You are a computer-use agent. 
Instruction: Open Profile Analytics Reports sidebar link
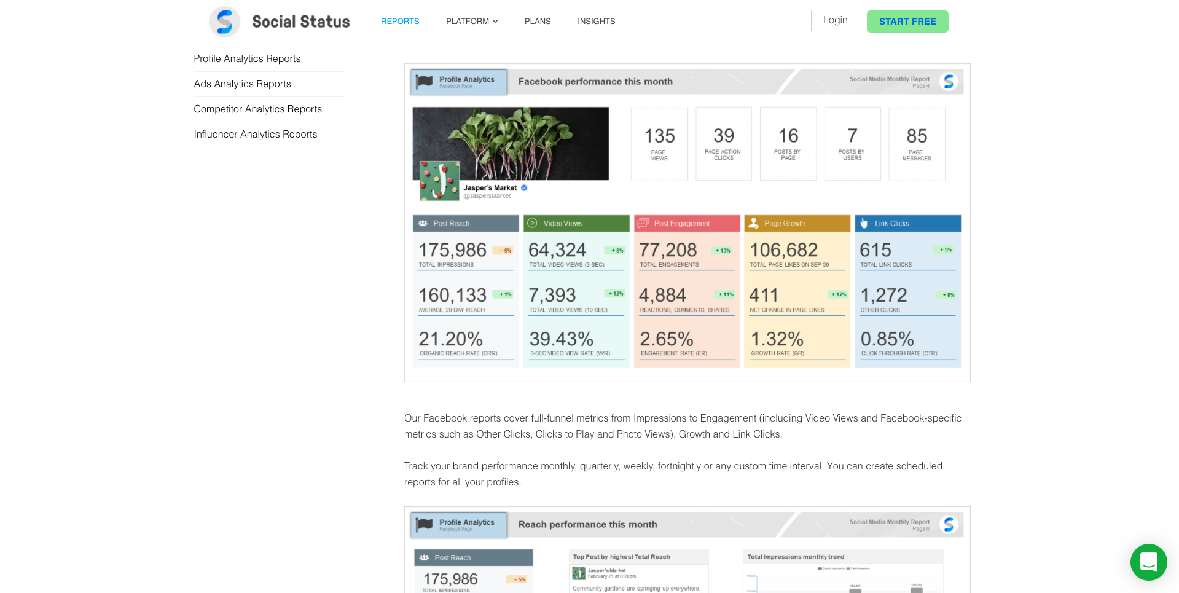click(247, 58)
